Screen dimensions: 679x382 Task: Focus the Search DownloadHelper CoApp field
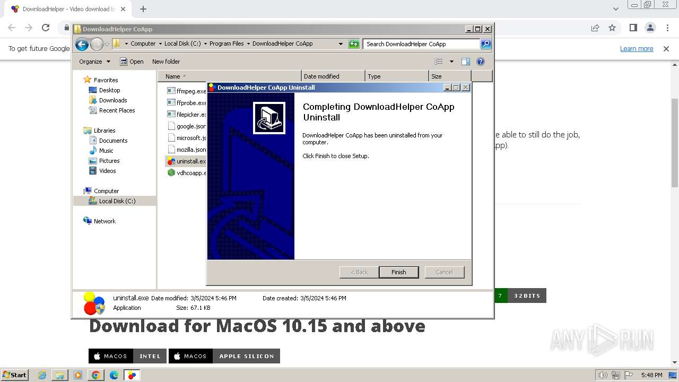coord(422,44)
